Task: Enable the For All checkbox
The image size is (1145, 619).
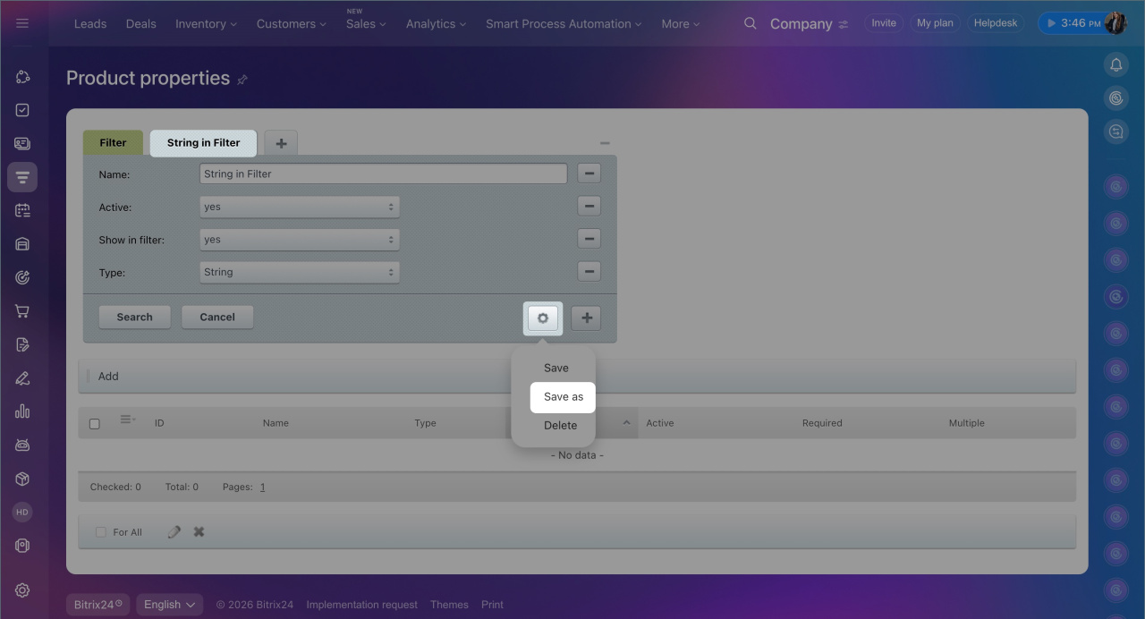Action: [101, 532]
